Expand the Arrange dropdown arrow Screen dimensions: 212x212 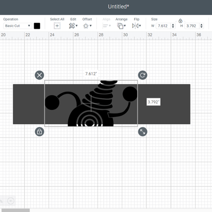125,26
